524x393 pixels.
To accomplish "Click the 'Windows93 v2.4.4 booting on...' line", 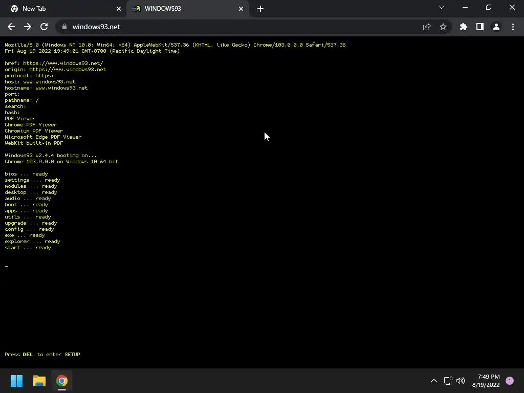I will click(x=51, y=156).
